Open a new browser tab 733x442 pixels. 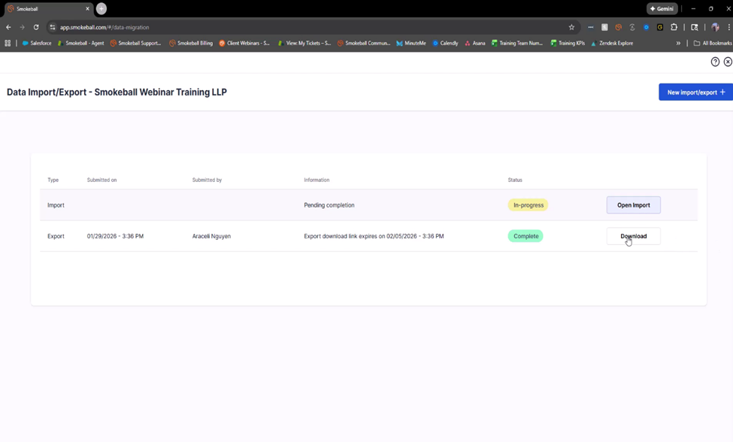(x=101, y=8)
